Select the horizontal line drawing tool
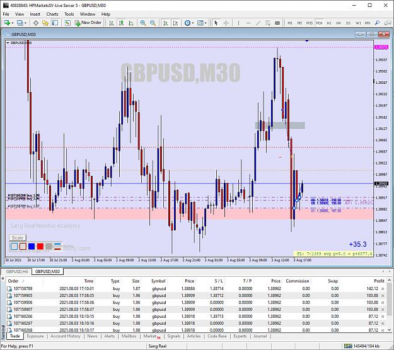This screenshot has width=394, height=350. (x=248, y=23)
